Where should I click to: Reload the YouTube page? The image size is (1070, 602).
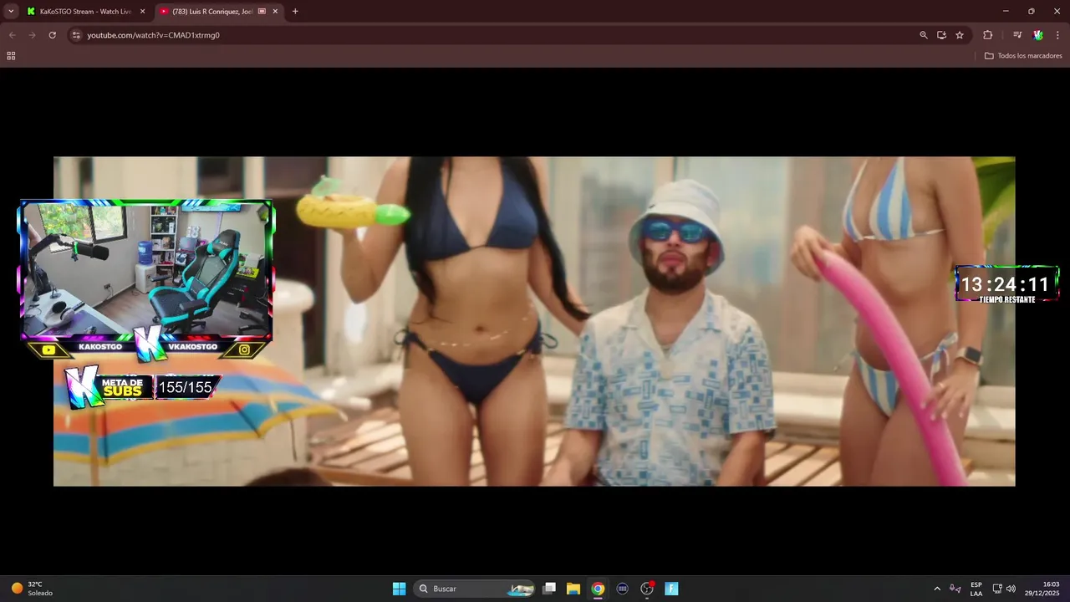(x=52, y=35)
